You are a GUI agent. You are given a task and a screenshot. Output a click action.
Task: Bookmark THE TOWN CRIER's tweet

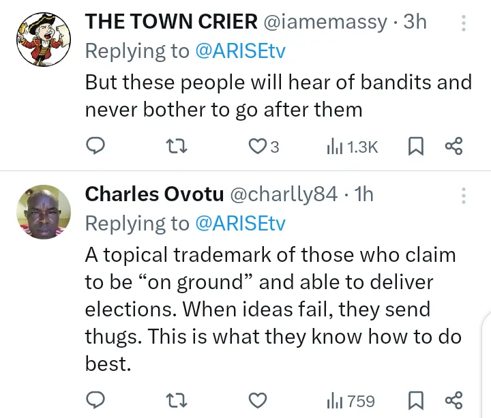pyautogui.click(x=416, y=146)
